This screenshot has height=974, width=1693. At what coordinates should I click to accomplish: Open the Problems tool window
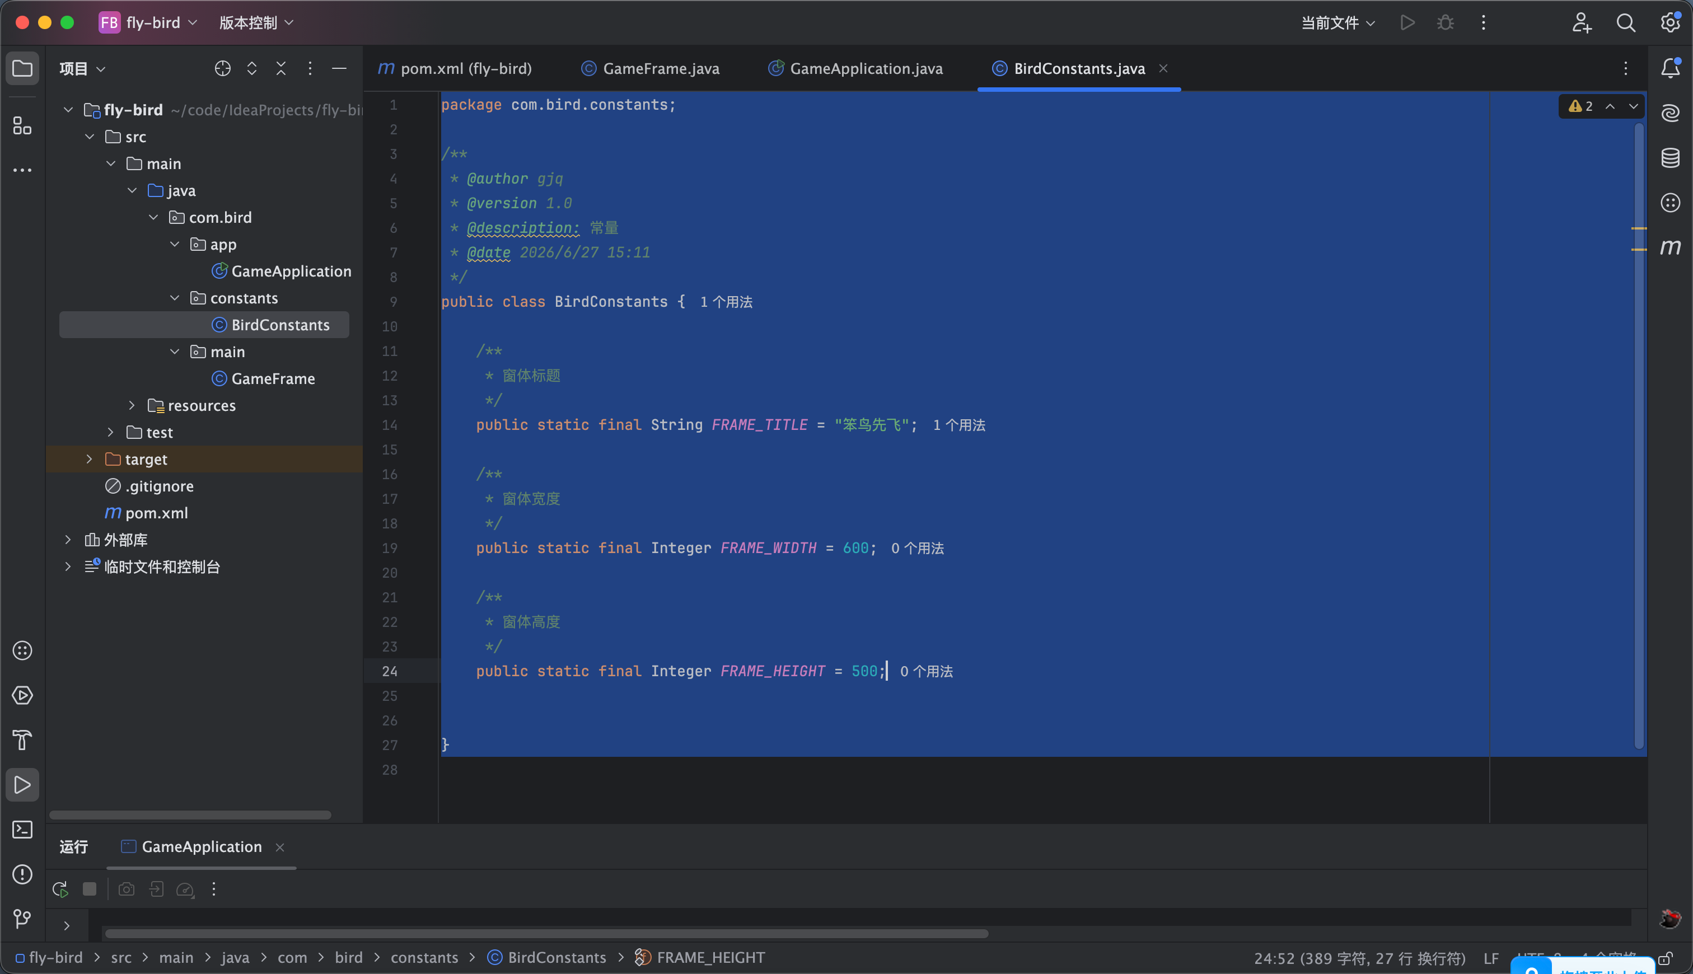pos(22,874)
